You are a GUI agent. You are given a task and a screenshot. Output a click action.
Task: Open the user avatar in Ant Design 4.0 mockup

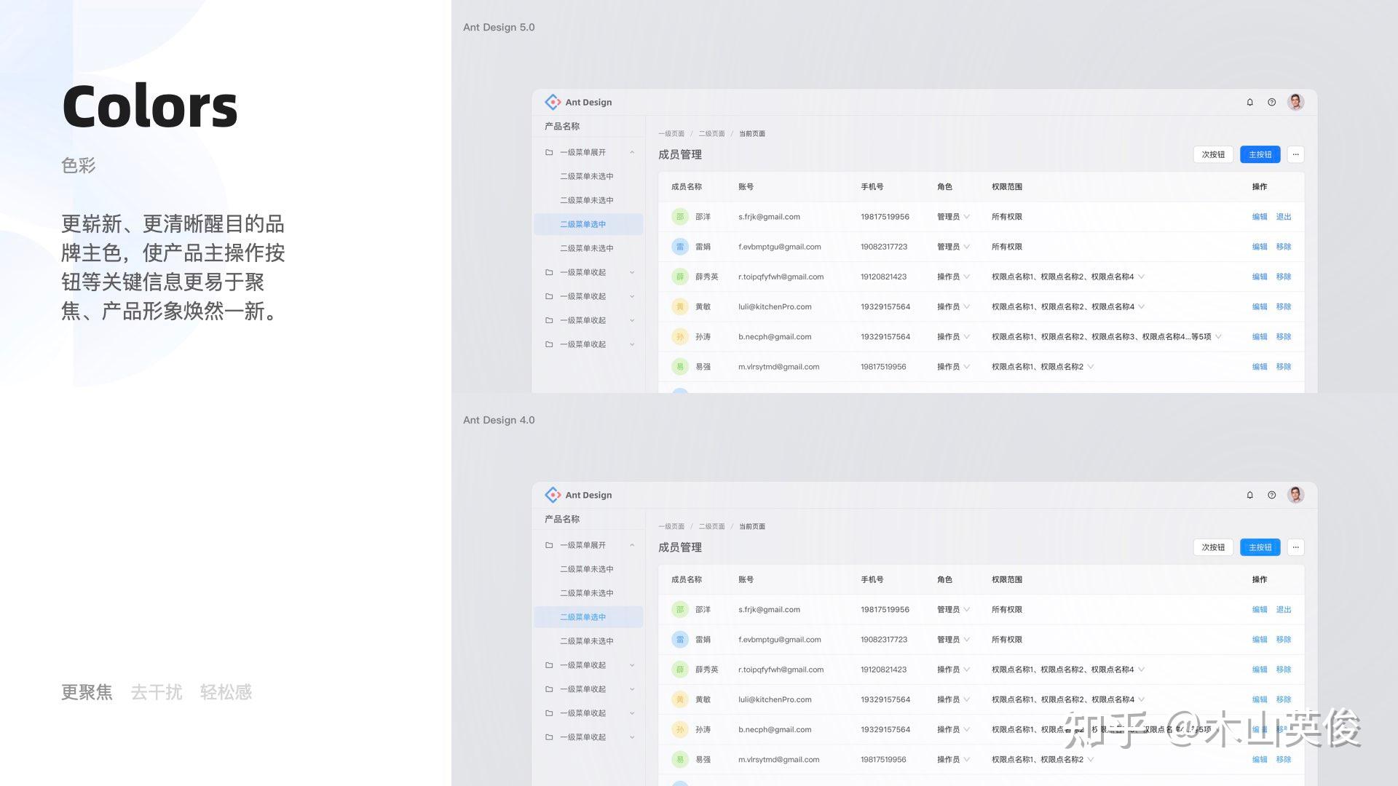[x=1295, y=495]
